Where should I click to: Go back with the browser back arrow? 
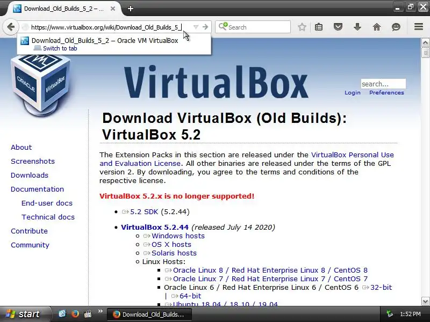[x=10, y=27]
